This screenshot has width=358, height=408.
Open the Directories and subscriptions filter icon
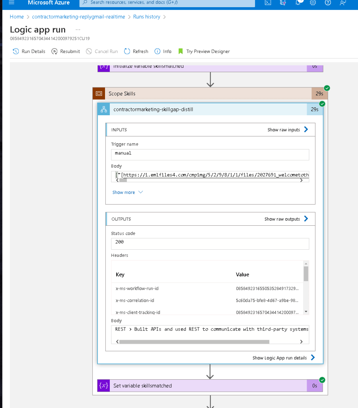pyautogui.click(x=283, y=3)
